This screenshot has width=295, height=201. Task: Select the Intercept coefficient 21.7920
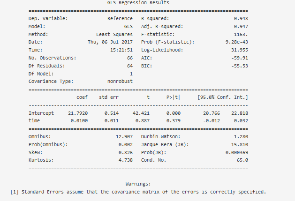click(x=78, y=113)
